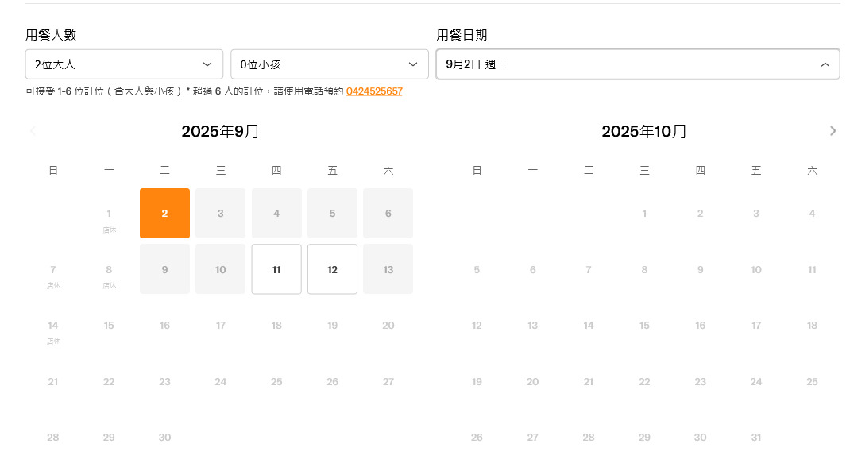
Task: Select September 11 on the calendar
Action: click(x=276, y=269)
